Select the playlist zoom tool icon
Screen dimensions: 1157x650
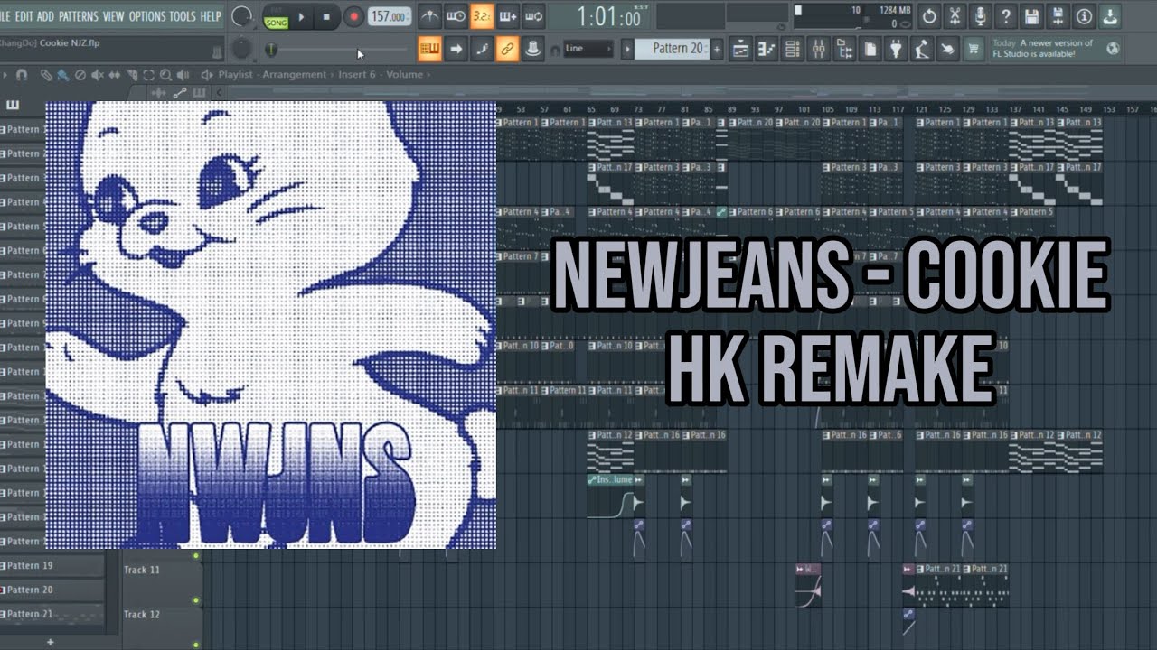(165, 75)
